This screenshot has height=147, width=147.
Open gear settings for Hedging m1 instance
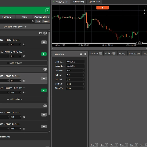point(24,93)
